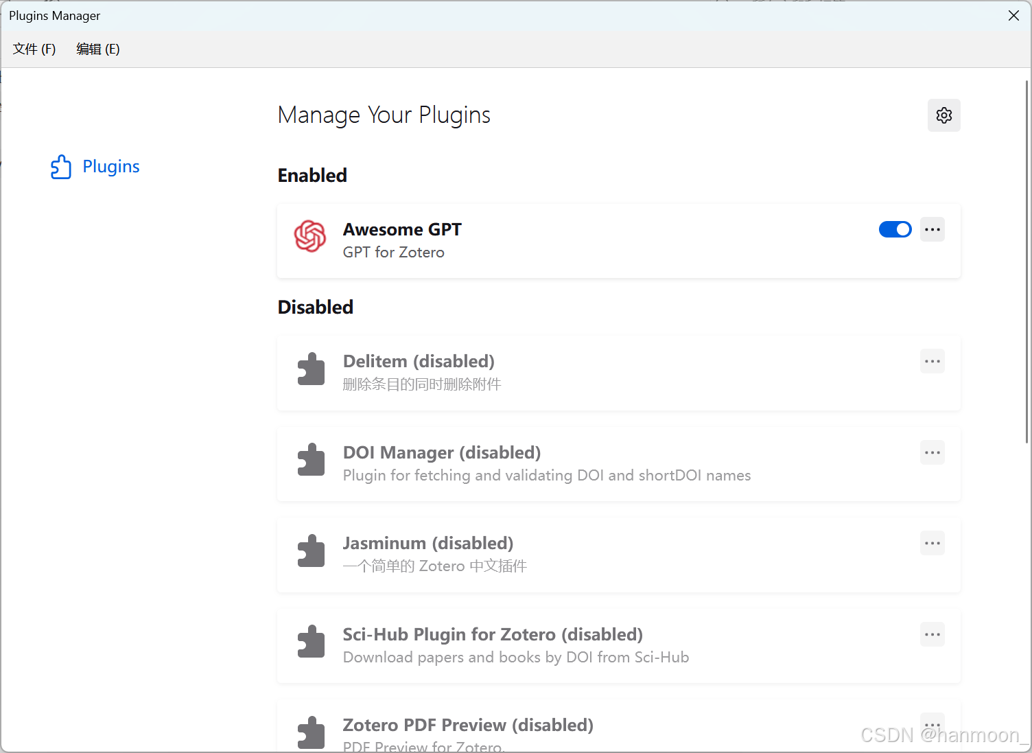Open more options for Delitem
Image resolution: width=1032 pixels, height=753 pixels.
[932, 361]
